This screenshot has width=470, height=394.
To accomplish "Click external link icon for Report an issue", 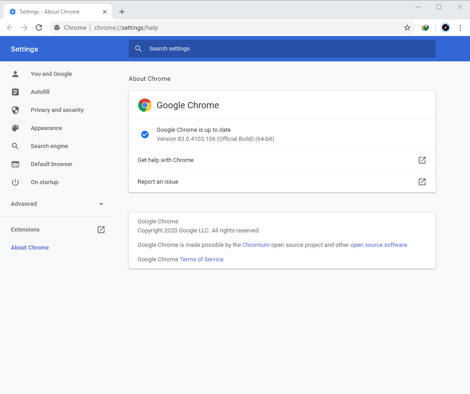I will coord(422,181).
